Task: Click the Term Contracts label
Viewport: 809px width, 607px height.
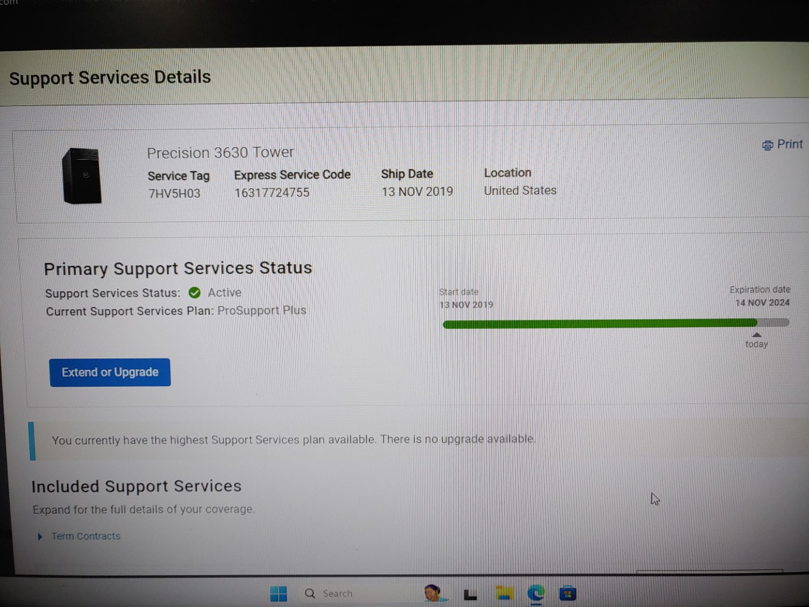Action: point(86,536)
